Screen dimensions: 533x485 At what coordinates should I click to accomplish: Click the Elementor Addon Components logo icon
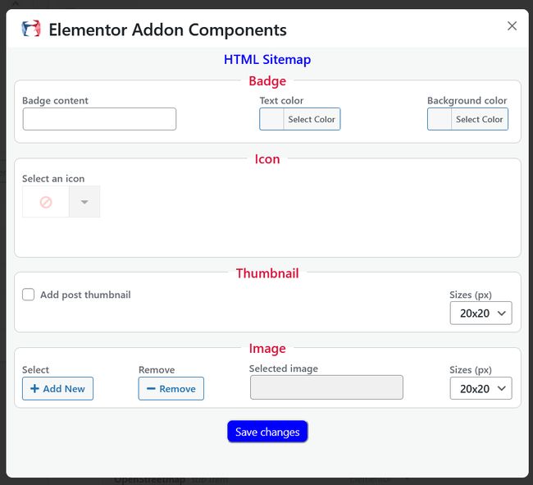[31, 29]
